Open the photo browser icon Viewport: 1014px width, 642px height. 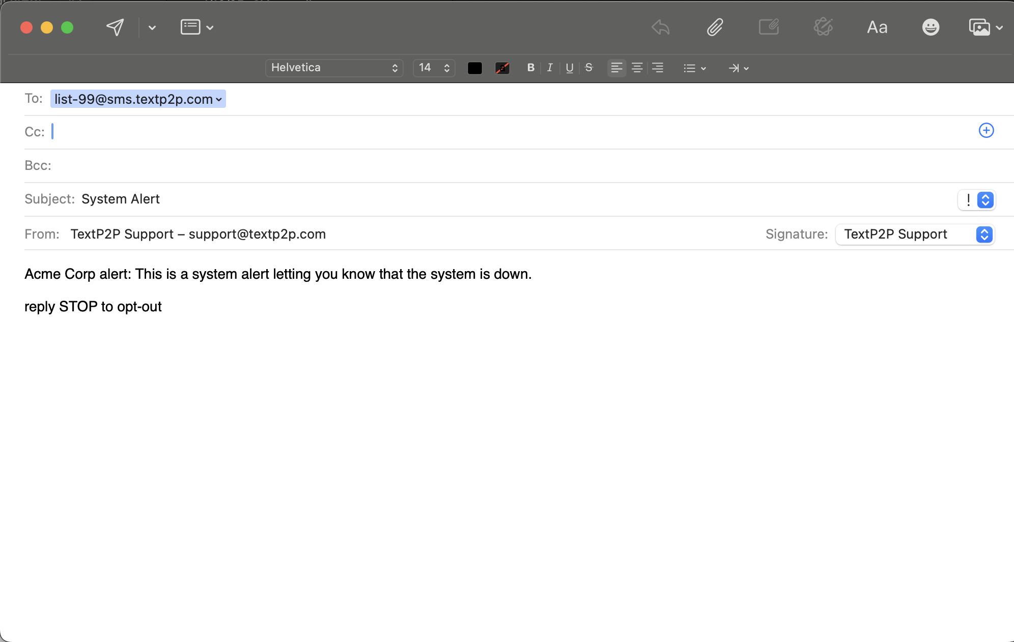pyautogui.click(x=979, y=27)
